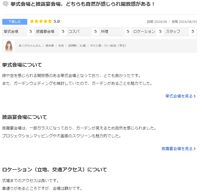The height and width of the screenshot is (192, 202).
Task: Click the 5.0 overall rating number
Action: (56, 21)
